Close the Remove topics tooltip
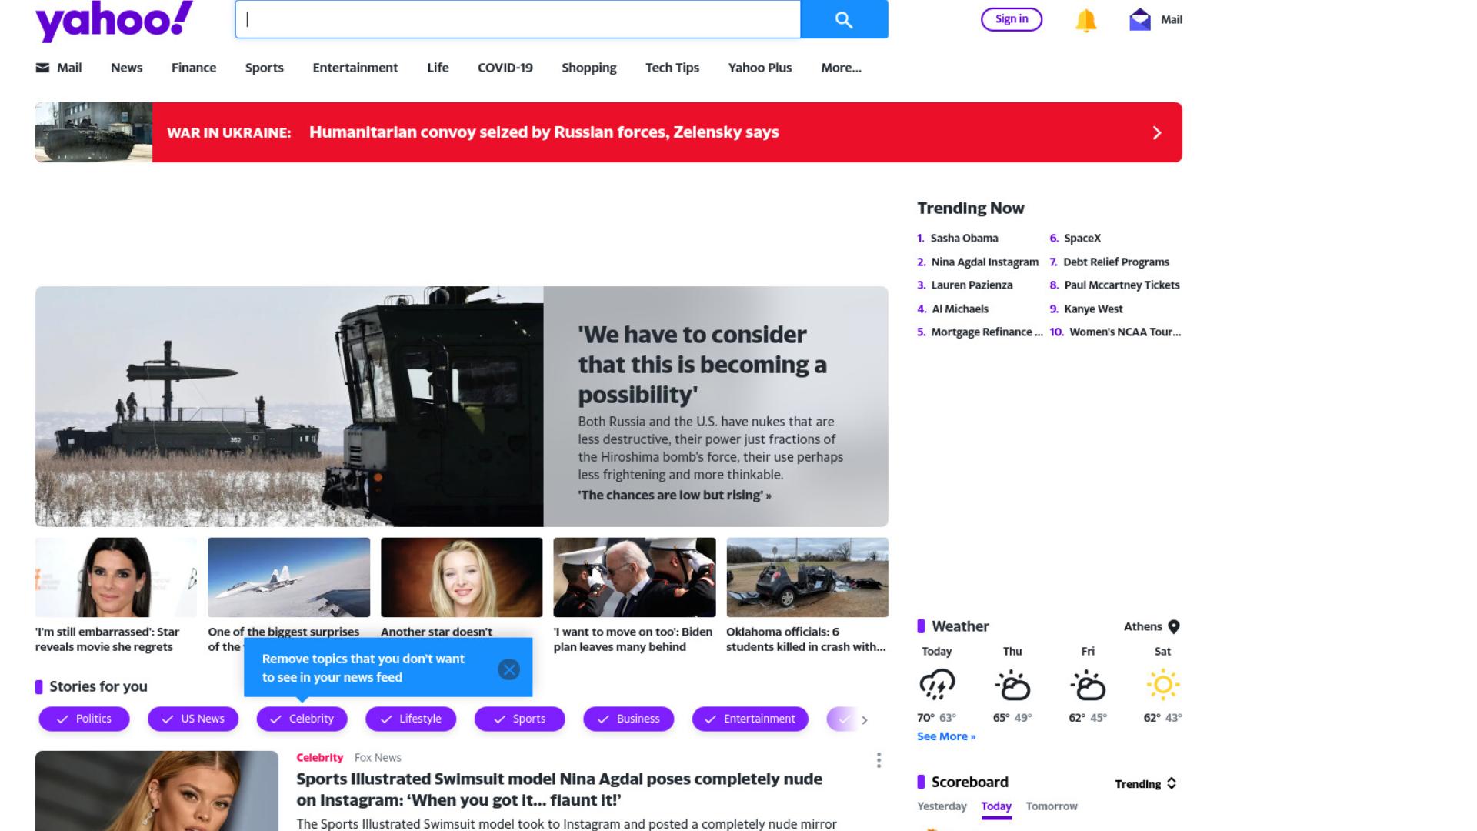The width and height of the screenshot is (1477, 831). point(508,669)
